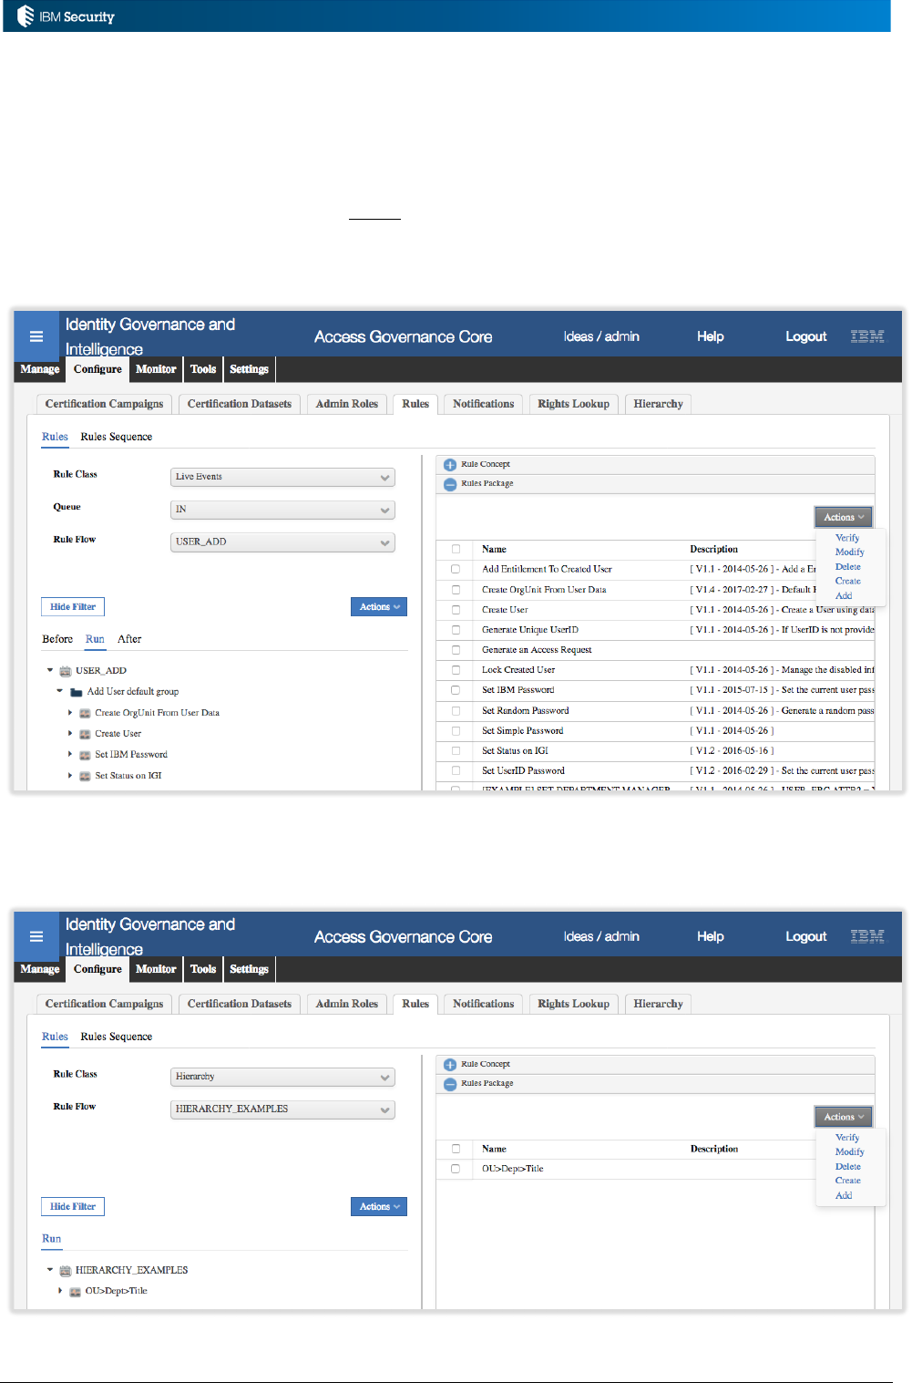Click the minus icon beside Rules Package in the Hierarchy window
912x1383 pixels.
click(450, 1084)
